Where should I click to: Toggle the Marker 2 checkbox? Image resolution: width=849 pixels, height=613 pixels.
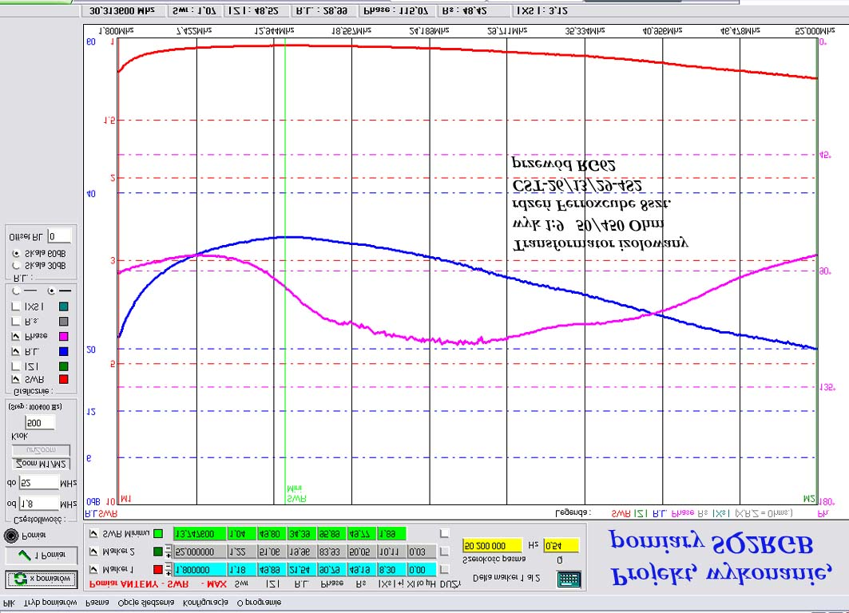point(93,552)
